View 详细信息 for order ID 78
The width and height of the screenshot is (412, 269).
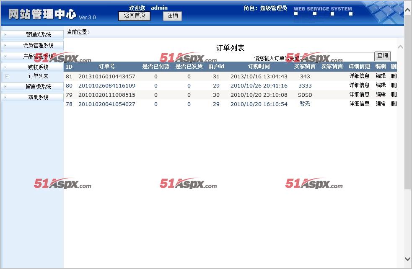coord(359,104)
